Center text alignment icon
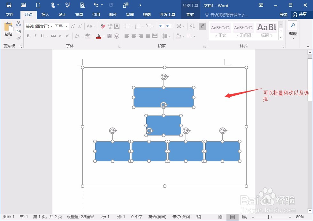 tap(134, 36)
